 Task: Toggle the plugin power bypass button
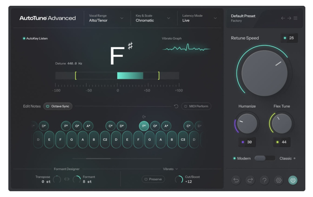pos(293,180)
